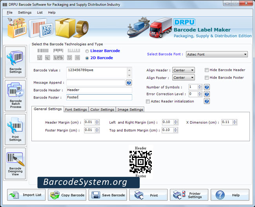This screenshot has height=207, width=255.
Task: Open Printer Settings button
Action: pos(189,195)
